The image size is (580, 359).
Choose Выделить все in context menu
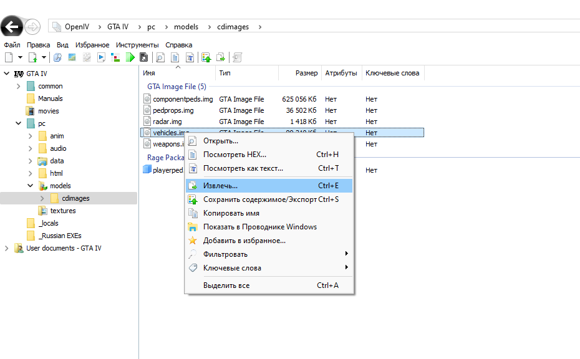pyautogui.click(x=269, y=285)
